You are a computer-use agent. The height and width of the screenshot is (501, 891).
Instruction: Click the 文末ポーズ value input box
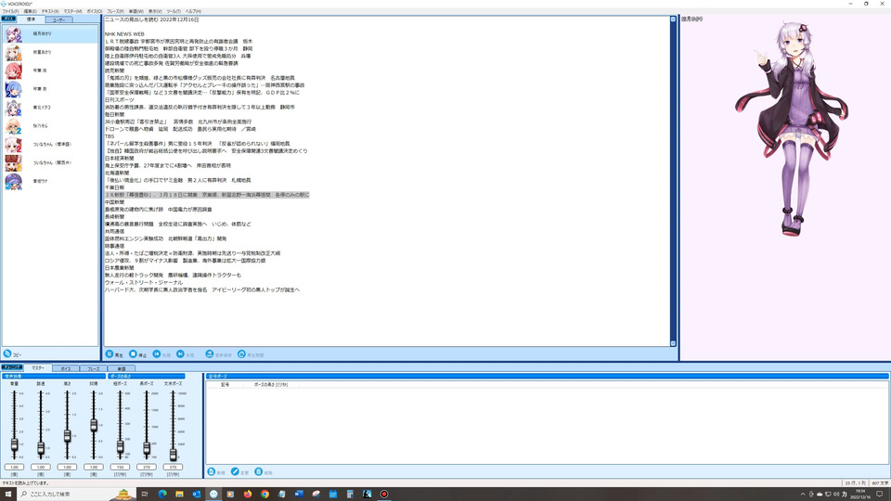[173, 467]
